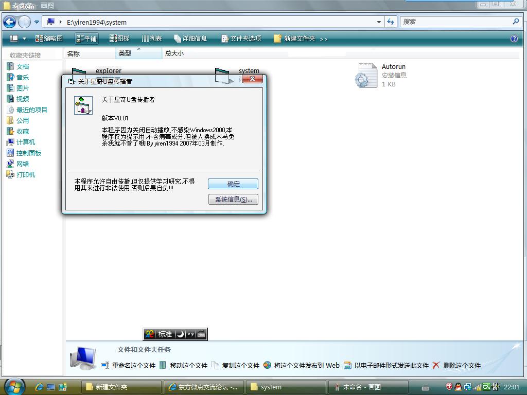
Task: Click the layout pane icon on the toolbar
Action: point(14,39)
